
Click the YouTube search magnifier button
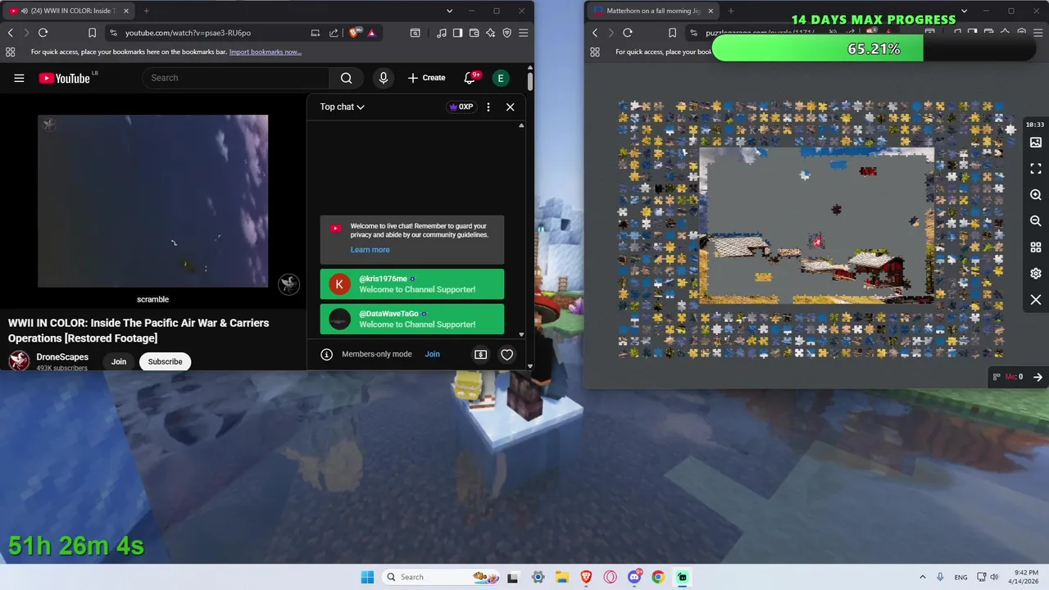[346, 78]
